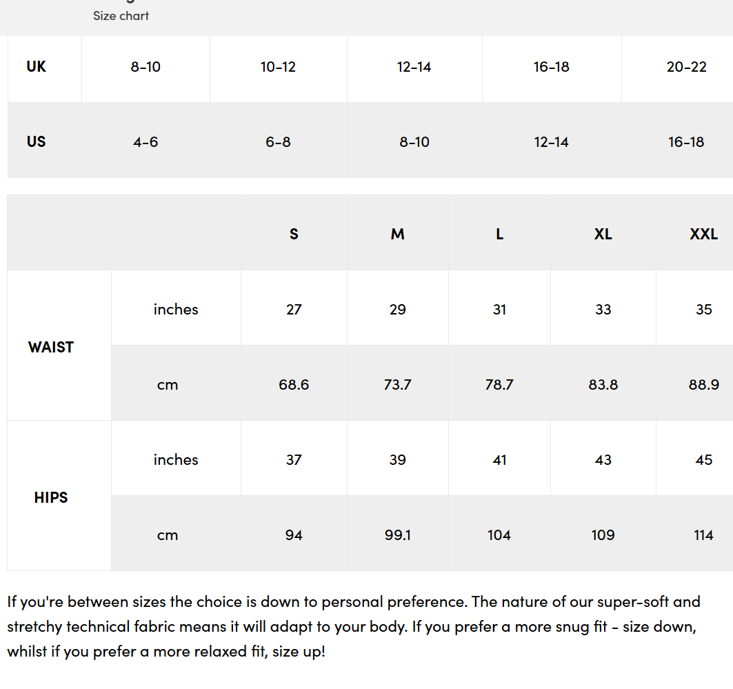This screenshot has width=733, height=689.
Task: Click the hips cm unit label
Action: coord(168,535)
